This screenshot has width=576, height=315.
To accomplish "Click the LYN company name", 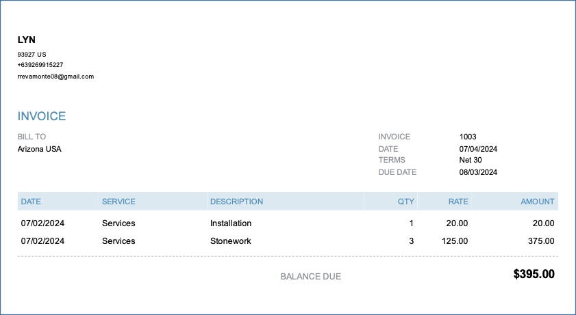I will 27,40.
